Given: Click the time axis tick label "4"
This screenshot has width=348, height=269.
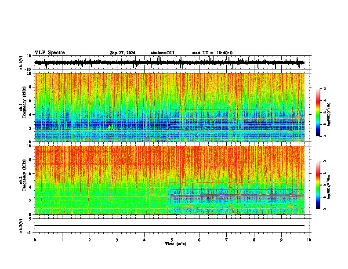Looking at the screenshot, I should 145,240.
